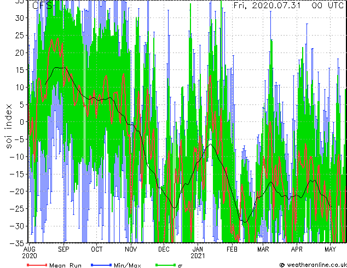Click the y-axis value -35

click(16, 243)
